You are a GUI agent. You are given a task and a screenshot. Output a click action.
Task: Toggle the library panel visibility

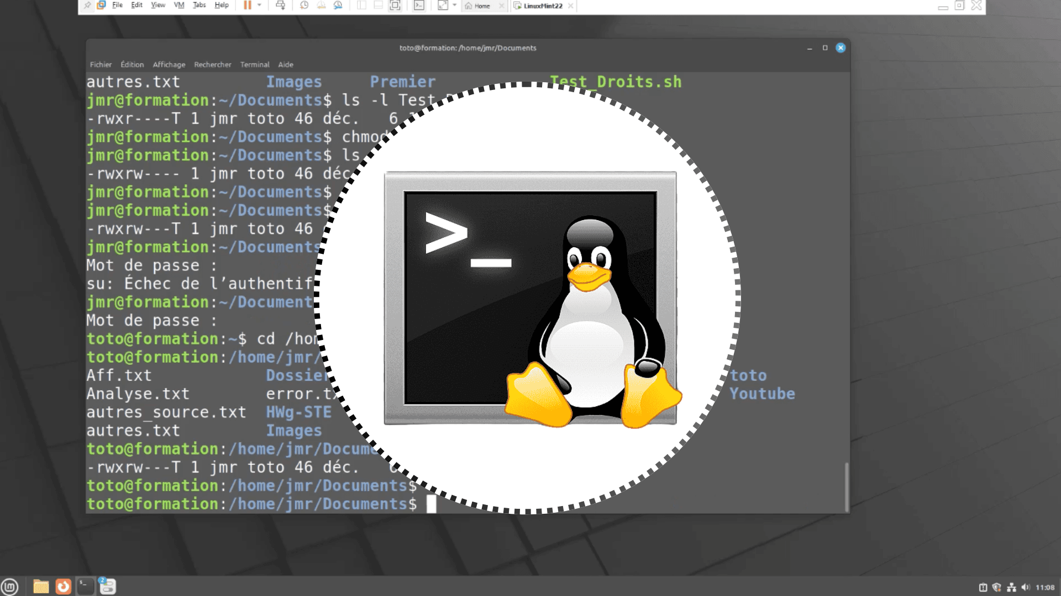(361, 6)
